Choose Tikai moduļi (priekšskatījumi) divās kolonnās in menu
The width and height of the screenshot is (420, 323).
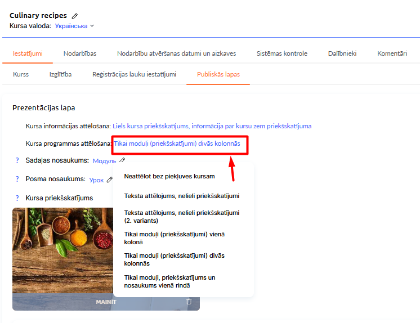pyautogui.click(x=175, y=259)
